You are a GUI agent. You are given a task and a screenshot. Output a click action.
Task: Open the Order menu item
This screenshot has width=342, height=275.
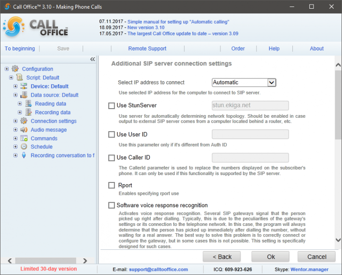pyautogui.click(x=238, y=49)
